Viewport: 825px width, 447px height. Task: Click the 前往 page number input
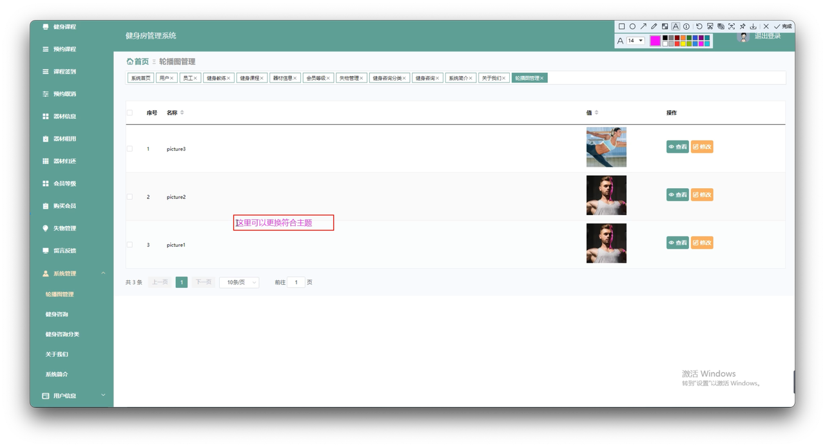pyautogui.click(x=296, y=282)
